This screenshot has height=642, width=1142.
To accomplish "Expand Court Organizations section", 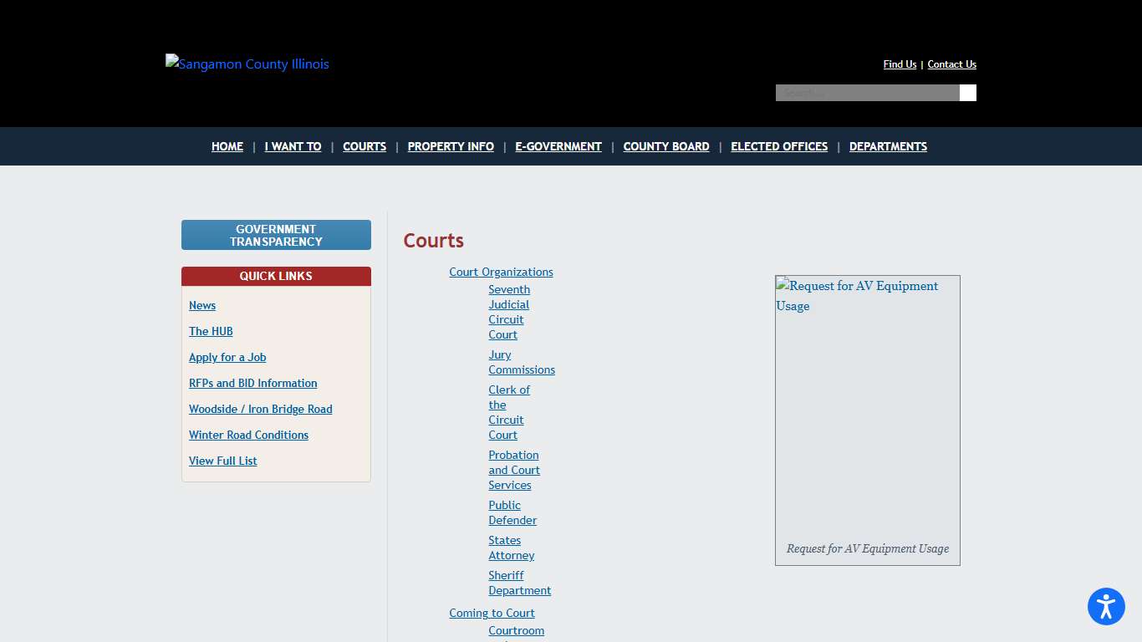I will [501, 272].
